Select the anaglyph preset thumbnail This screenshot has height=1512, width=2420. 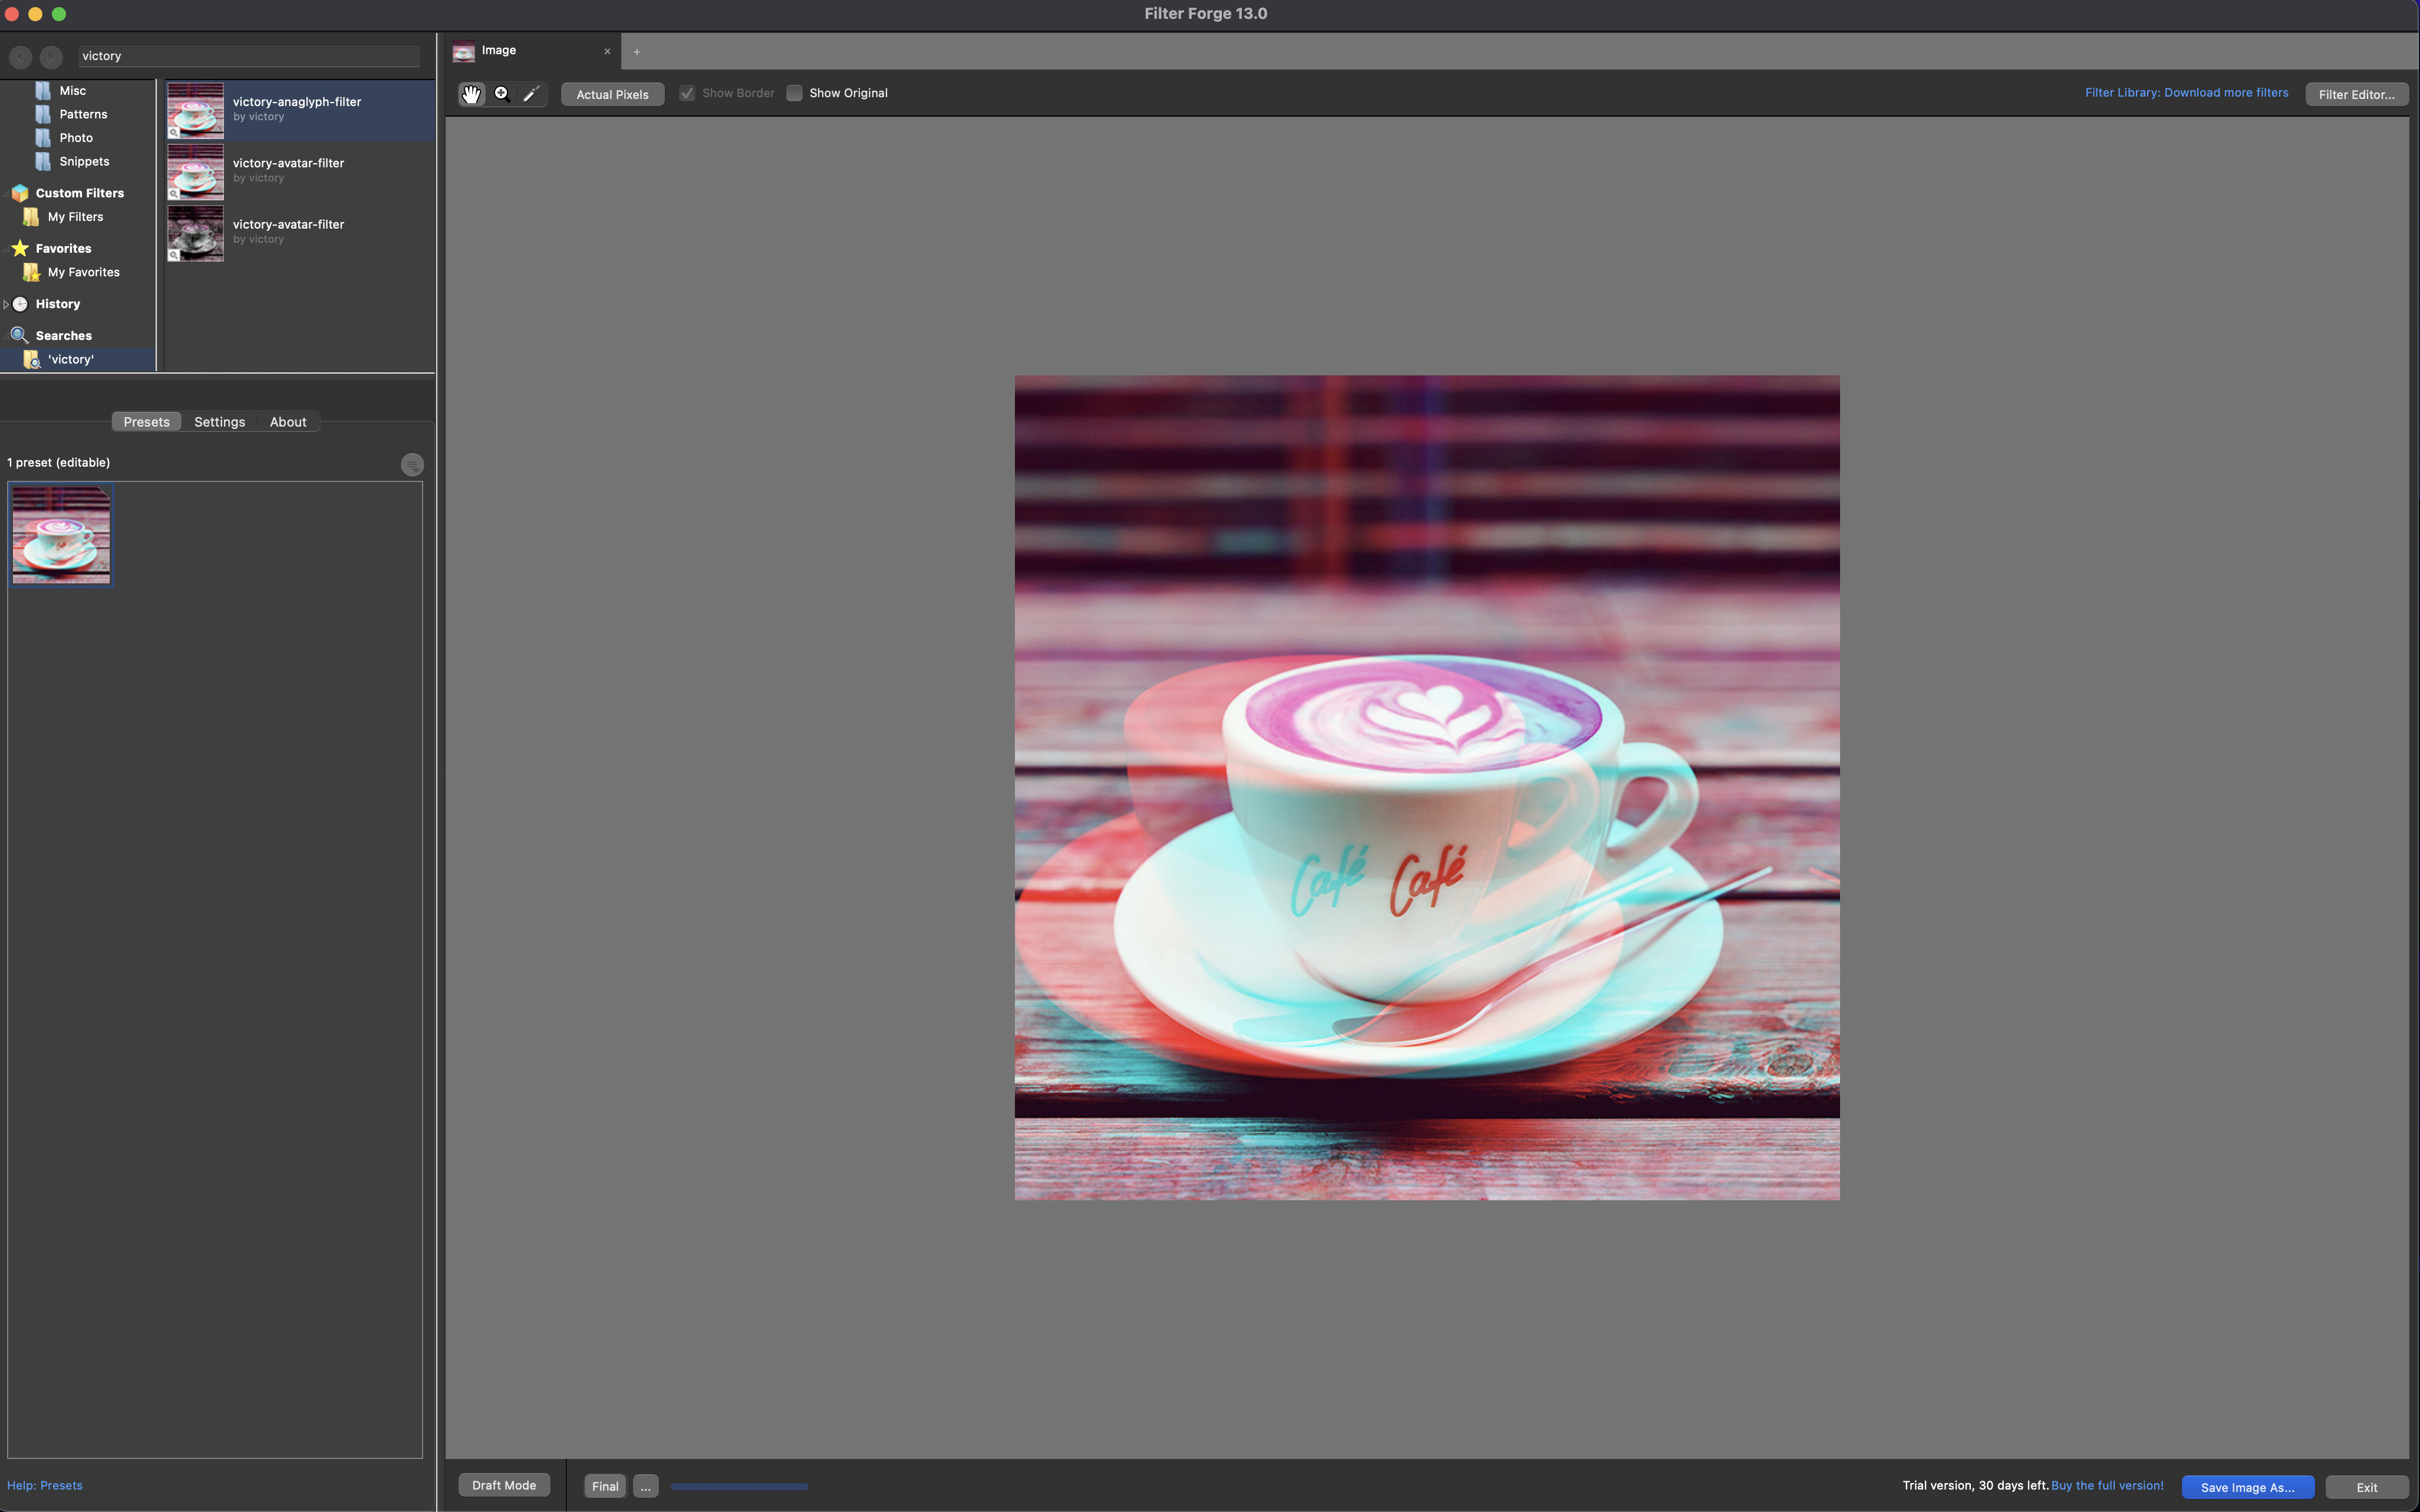[61, 535]
